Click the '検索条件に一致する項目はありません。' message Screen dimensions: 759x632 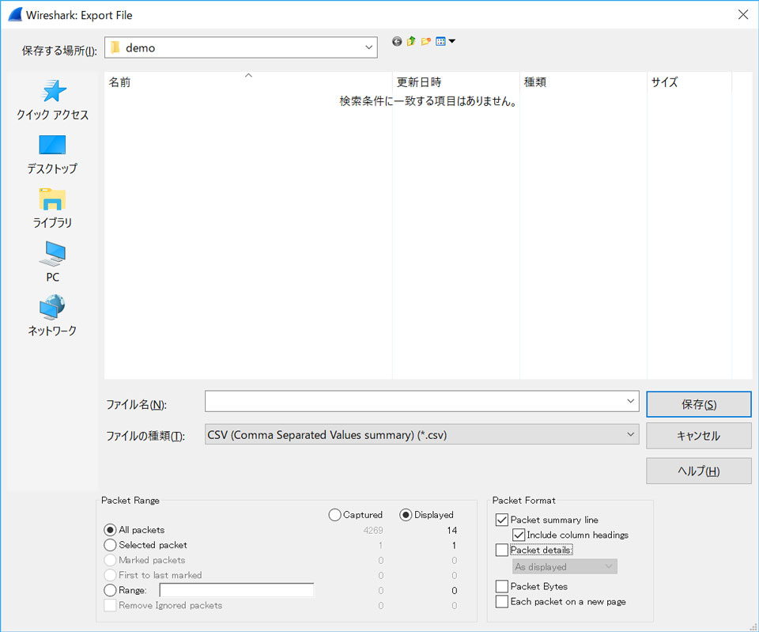[x=429, y=101]
